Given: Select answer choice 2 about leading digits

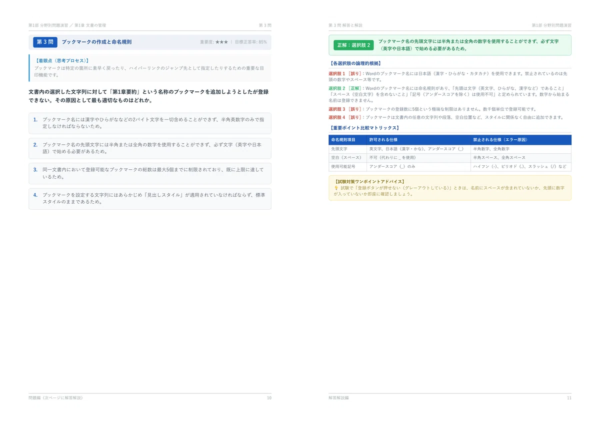Looking at the screenshot, I should pos(150,148).
